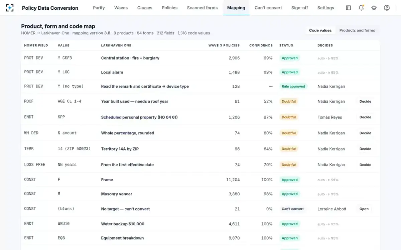Image resolution: width=401 pixels, height=250 pixels.
Task: Select the Code values view toggle
Action: 320,30
